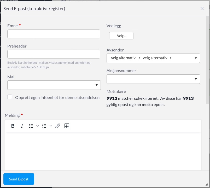This screenshot has height=188, width=210.
Task: Click the dialog's vertical scrollbar
Action: pos(208,60)
